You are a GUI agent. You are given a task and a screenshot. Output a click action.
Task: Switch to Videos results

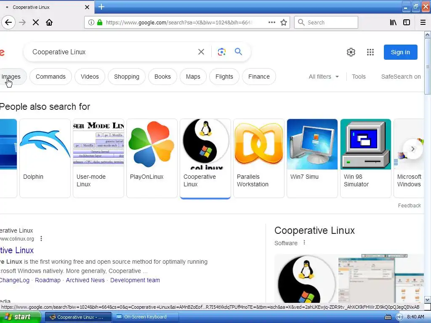click(x=90, y=77)
